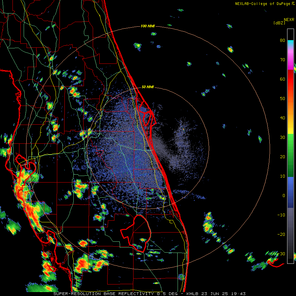This screenshot has width=296, height=296.
Task: Click the 0 value on the dBZ scale
Action: tap(284, 196)
